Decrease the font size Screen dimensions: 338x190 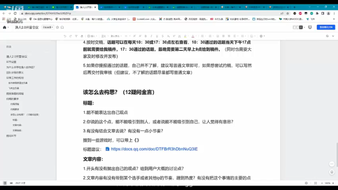point(140,36)
